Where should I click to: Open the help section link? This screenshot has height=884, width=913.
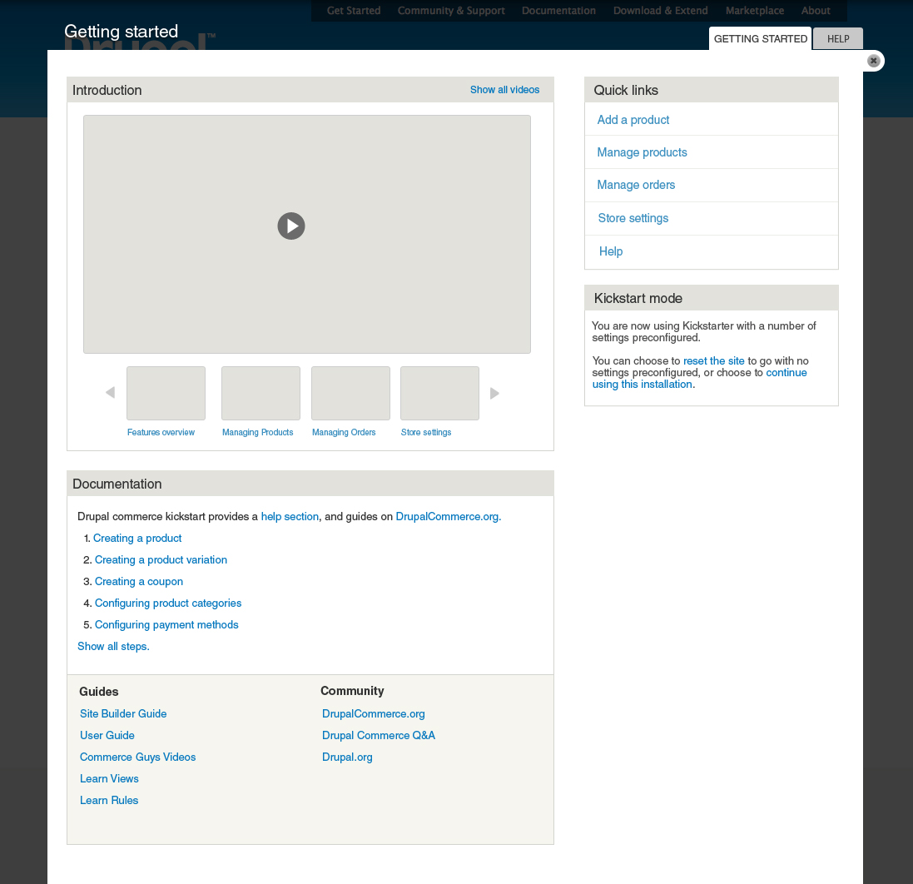tap(290, 517)
